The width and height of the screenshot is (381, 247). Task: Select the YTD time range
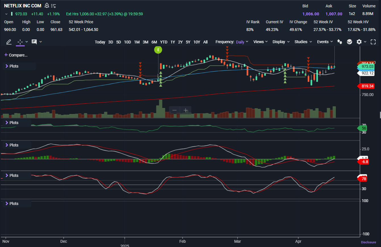(164, 42)
